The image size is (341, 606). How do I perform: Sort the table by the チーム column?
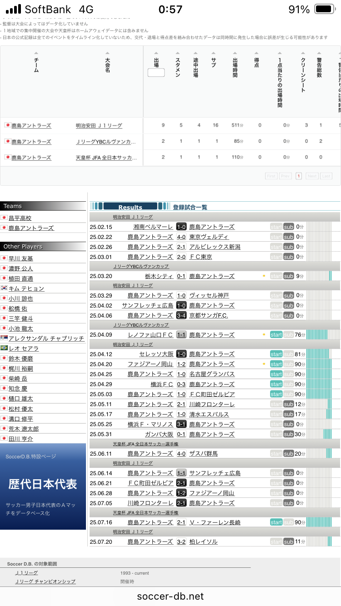click(x=36, y=63)
